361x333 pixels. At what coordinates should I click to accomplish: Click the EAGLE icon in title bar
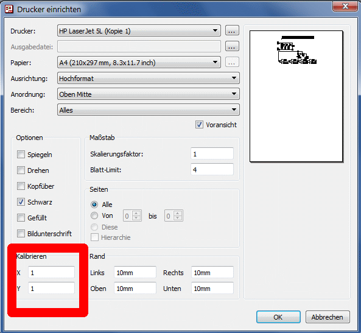click(x=9, y=9)
